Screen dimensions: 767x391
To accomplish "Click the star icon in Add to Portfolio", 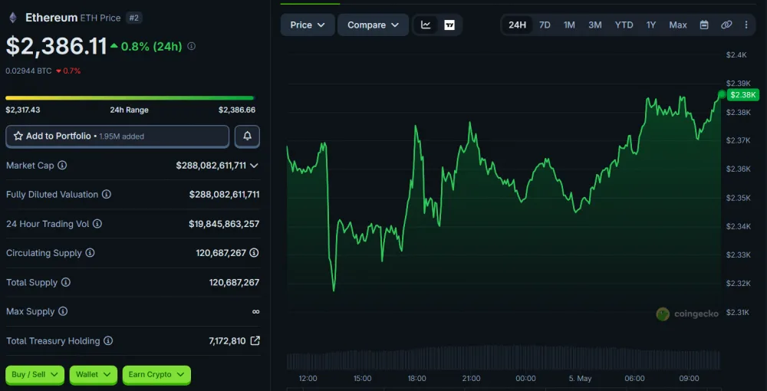I will point(18,136).
